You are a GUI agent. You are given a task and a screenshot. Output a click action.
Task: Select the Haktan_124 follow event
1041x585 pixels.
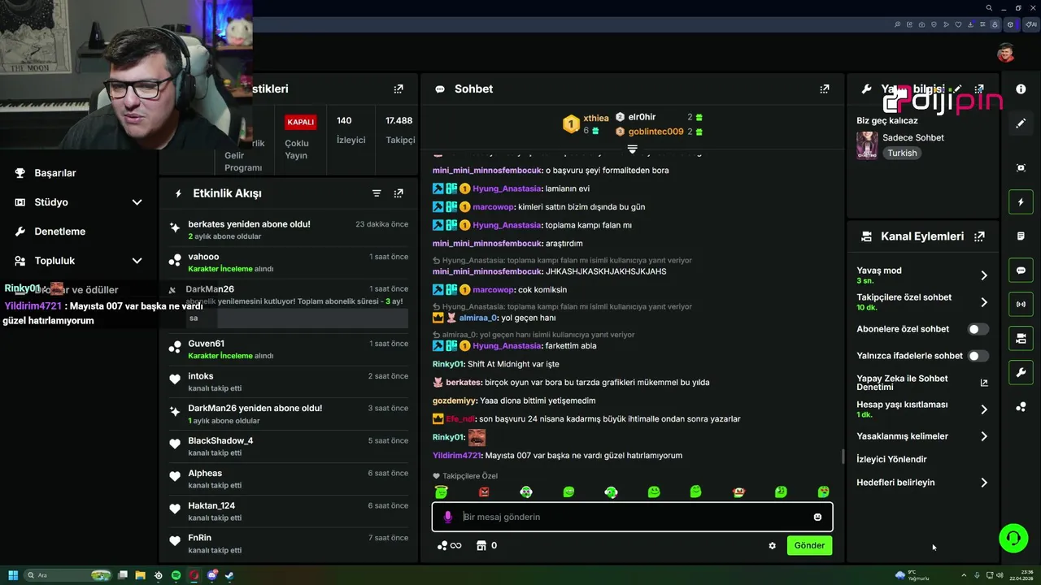[288, 511]
